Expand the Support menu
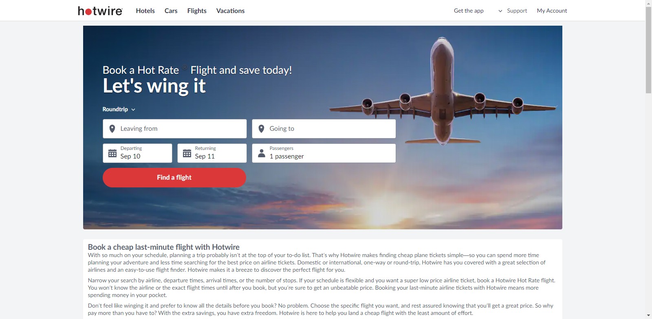The image size is (652, 319). pos(513,11)
